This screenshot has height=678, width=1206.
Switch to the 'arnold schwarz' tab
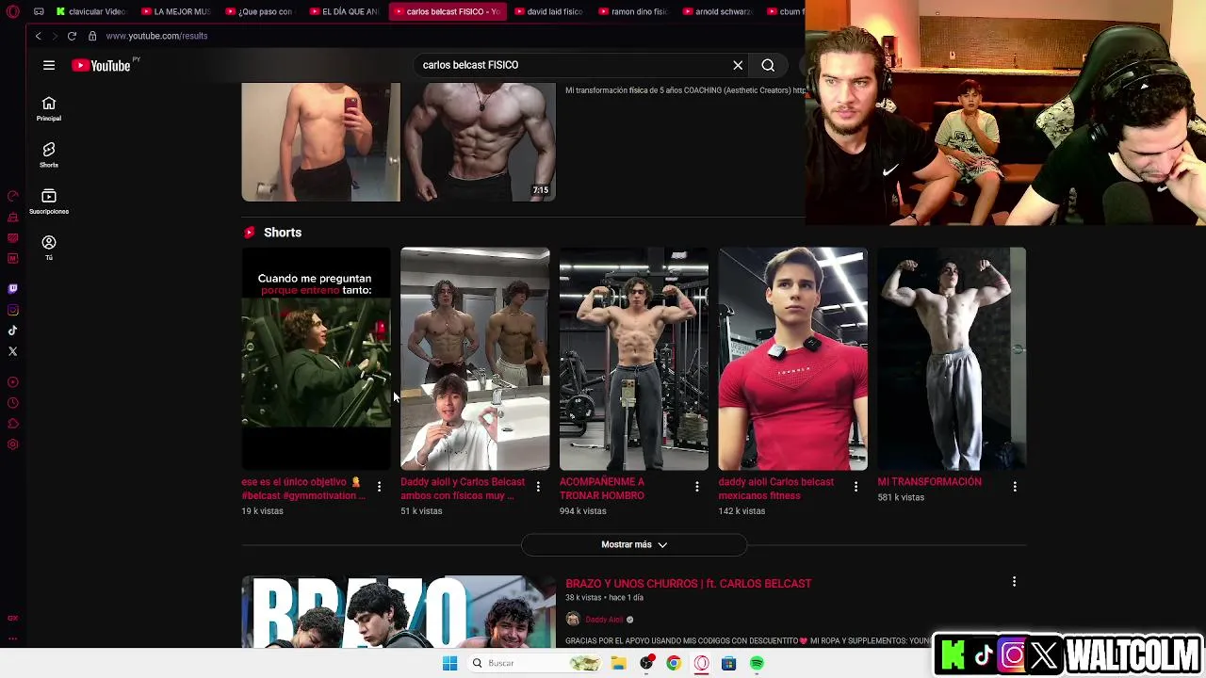[718, 11]
